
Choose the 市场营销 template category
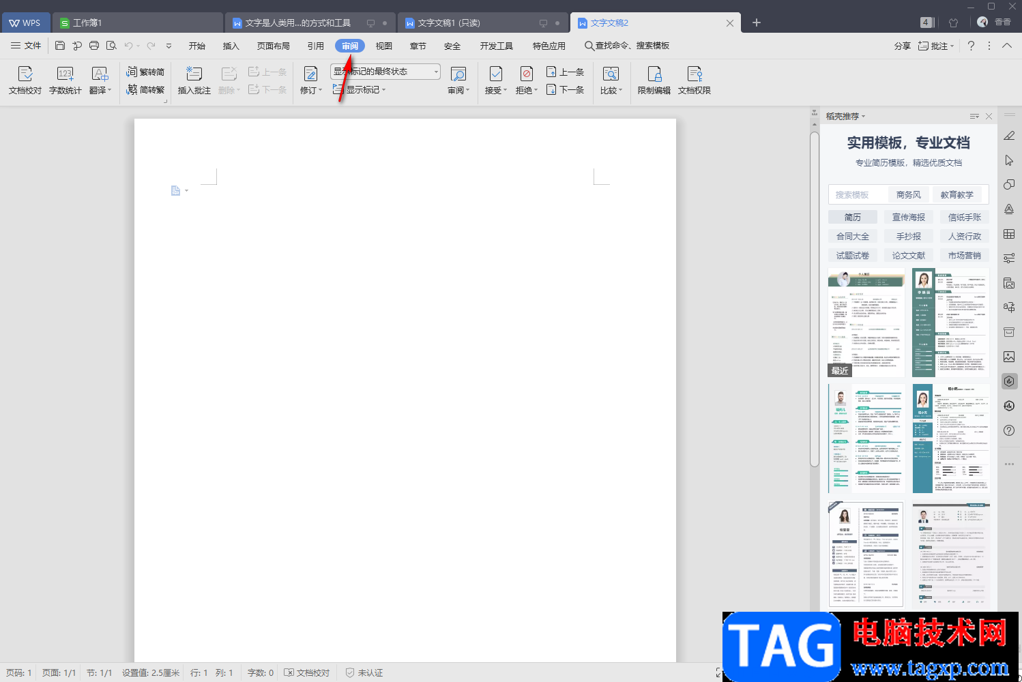coord(965,255)
